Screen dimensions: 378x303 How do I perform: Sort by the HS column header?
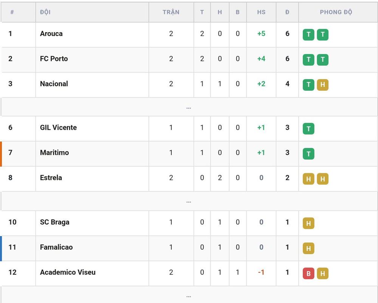(261, 12)
